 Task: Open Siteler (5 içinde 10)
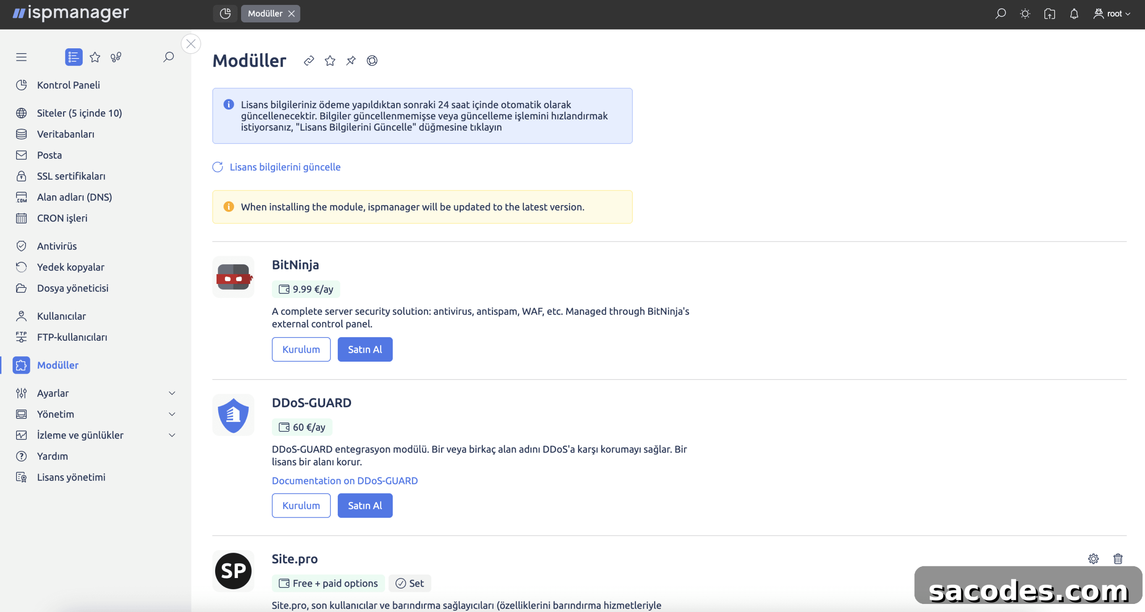coord(80,113)
